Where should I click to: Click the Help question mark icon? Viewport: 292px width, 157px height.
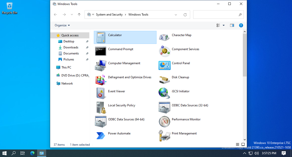click(x=241, y=25)
